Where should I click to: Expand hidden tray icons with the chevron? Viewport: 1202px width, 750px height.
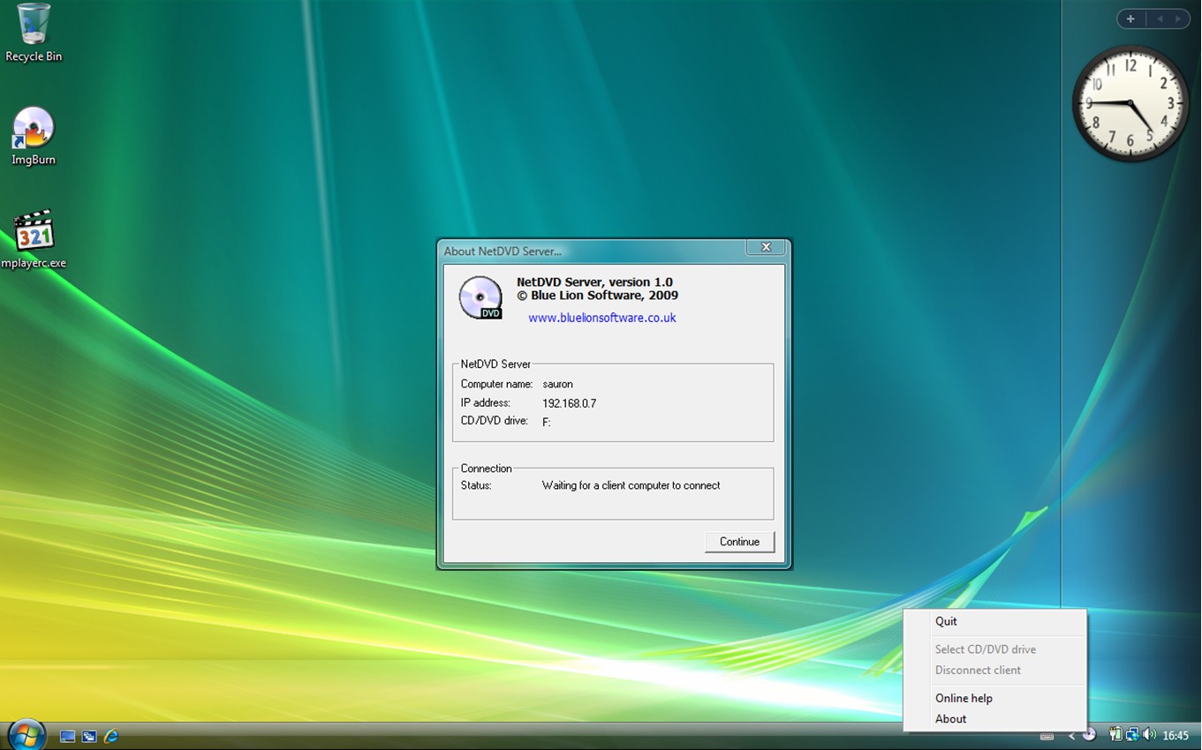(x=1071, y=736)
